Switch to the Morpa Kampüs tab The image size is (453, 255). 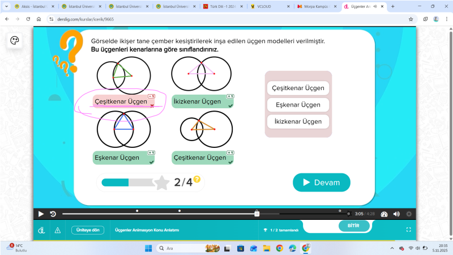317,6
